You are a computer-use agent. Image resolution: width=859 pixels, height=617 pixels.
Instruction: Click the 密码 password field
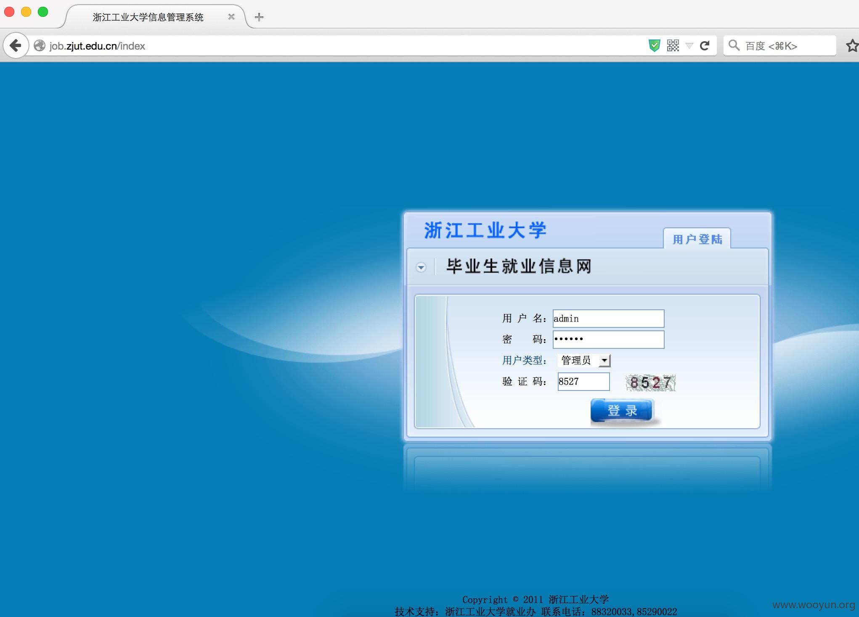pyautogui.click(x=608, y=339)
